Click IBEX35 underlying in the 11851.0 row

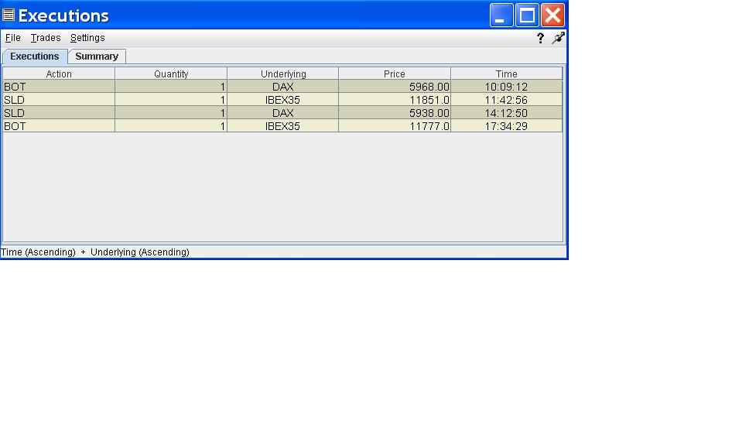(283, 99)
